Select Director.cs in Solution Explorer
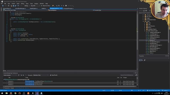Image resolution: width=170 pixels, height=95 pixels. coord(152,40)
